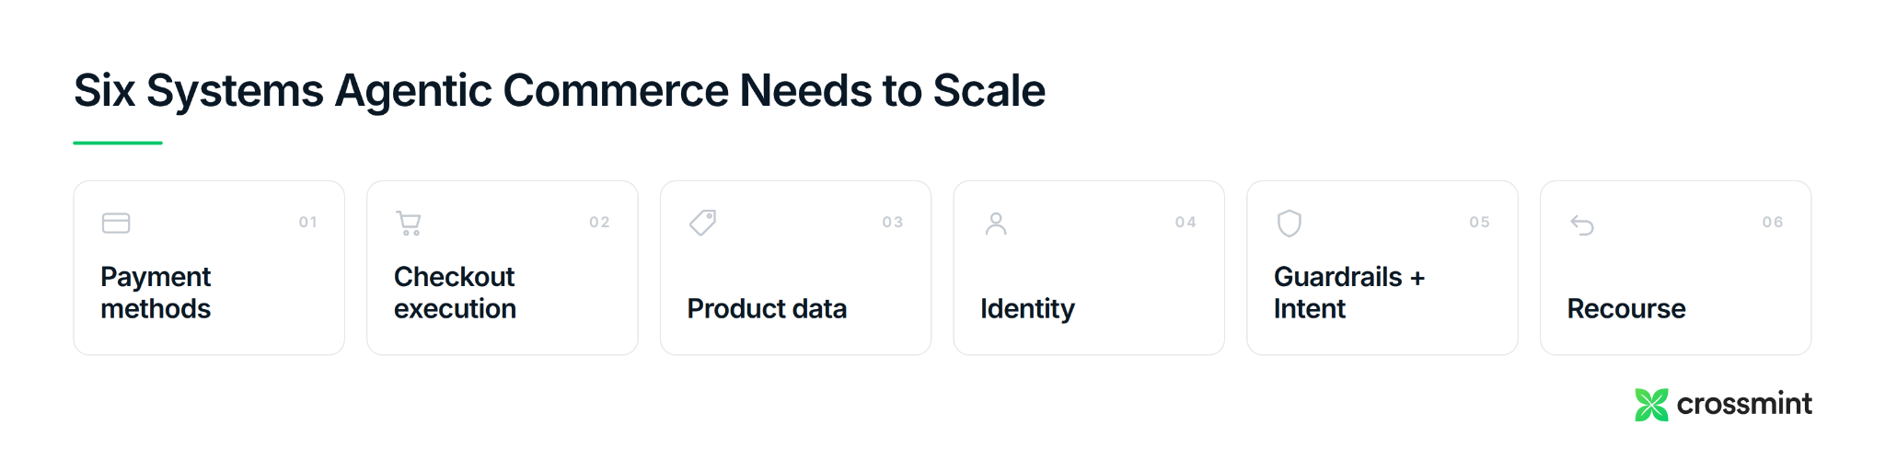
Task: Open the Identity card title
Action: coord(1027,309)
